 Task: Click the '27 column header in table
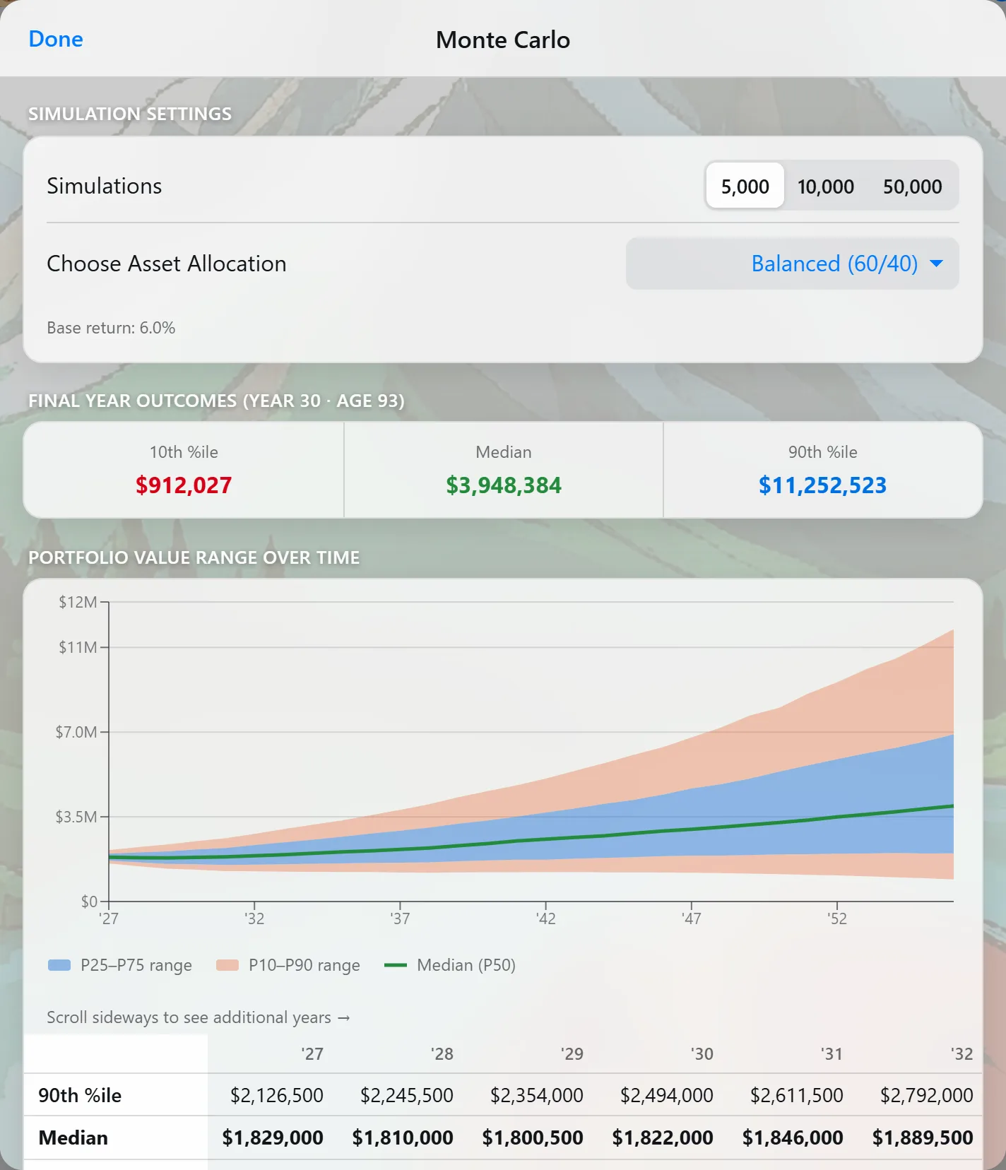[x=312, y=1054]
